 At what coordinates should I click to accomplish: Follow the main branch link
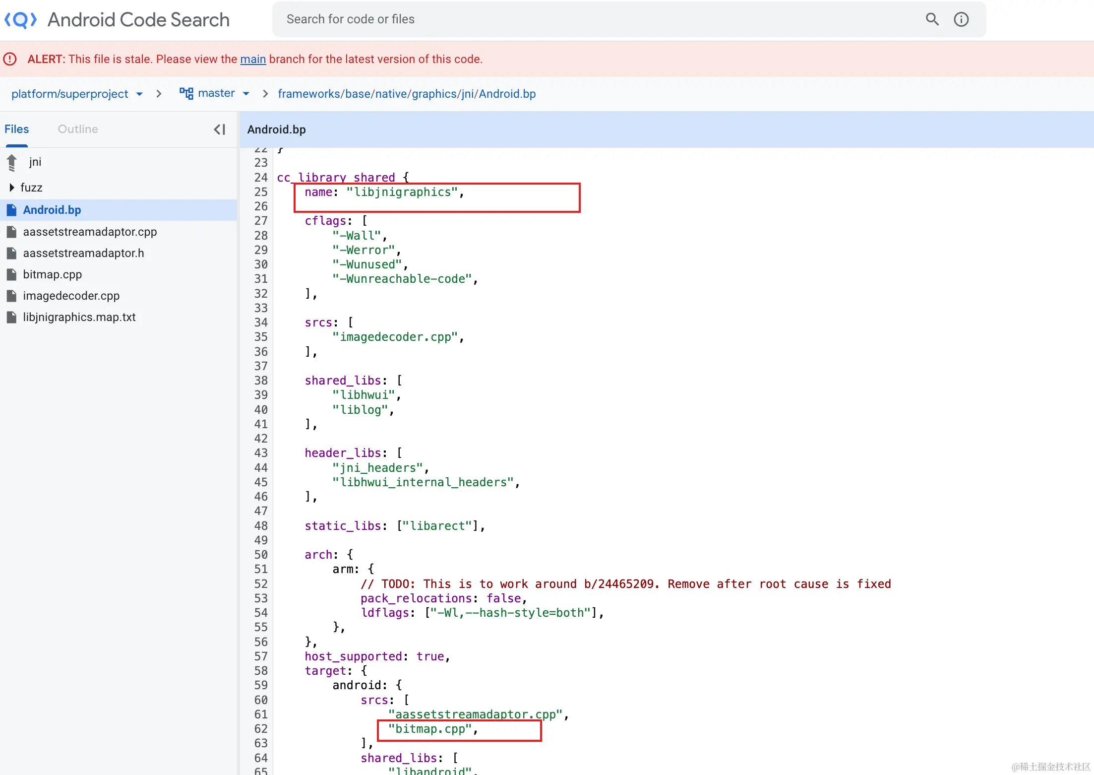click(x=253, y=59)
